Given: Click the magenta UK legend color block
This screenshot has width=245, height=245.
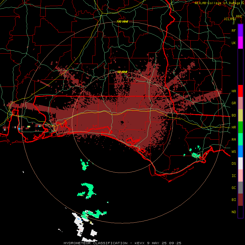Looking at the screenshot, I should pos(240,43).
